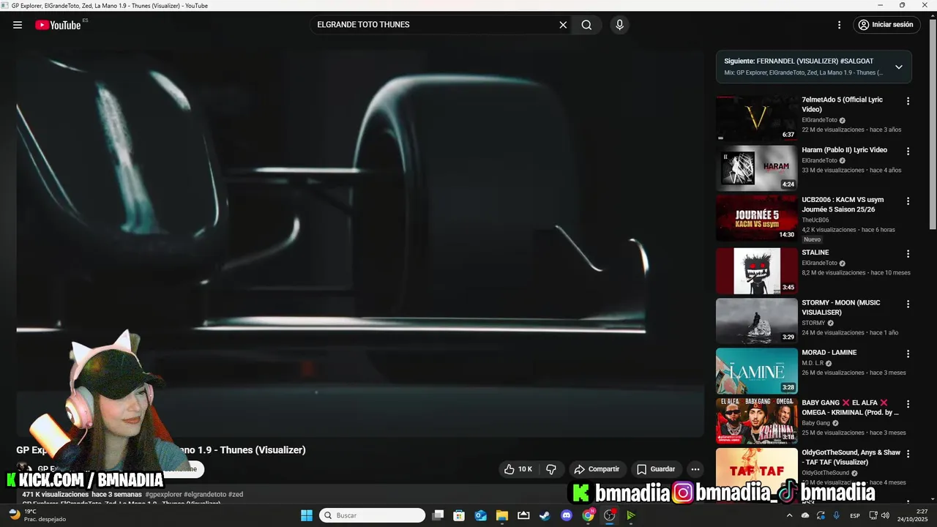
Task: Open the YouTube hamburger guide menu
Action: (x=18, y=25)
